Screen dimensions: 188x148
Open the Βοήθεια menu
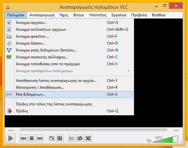pyautogui.click(x=159, y=15)
